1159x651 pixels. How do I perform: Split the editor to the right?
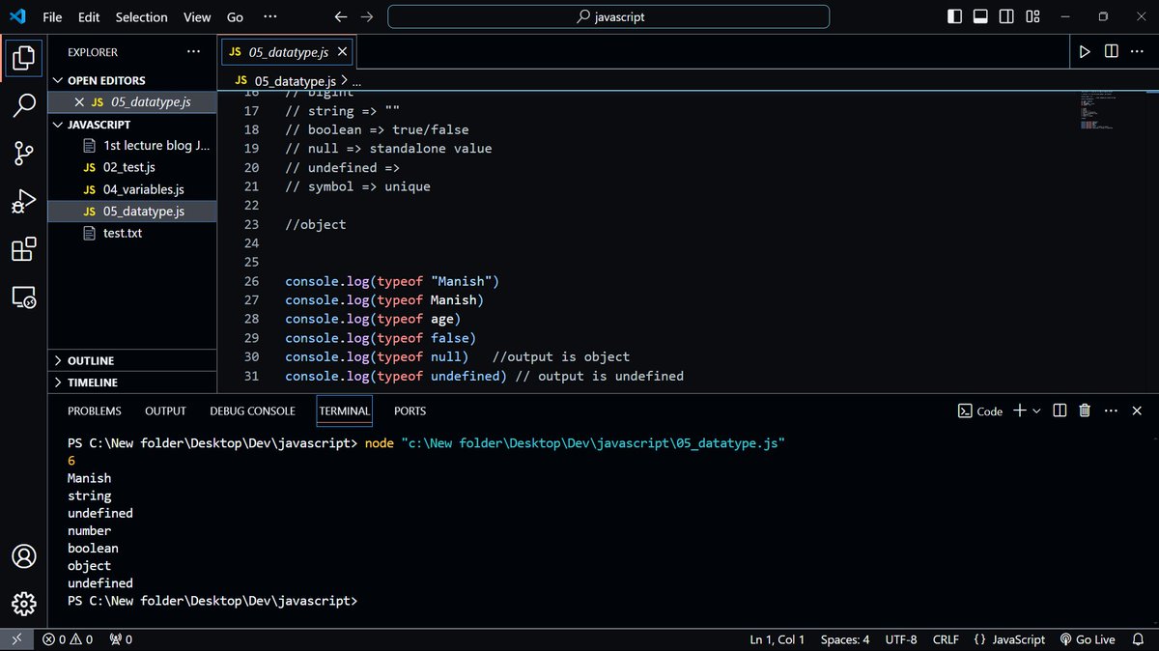1111,51
